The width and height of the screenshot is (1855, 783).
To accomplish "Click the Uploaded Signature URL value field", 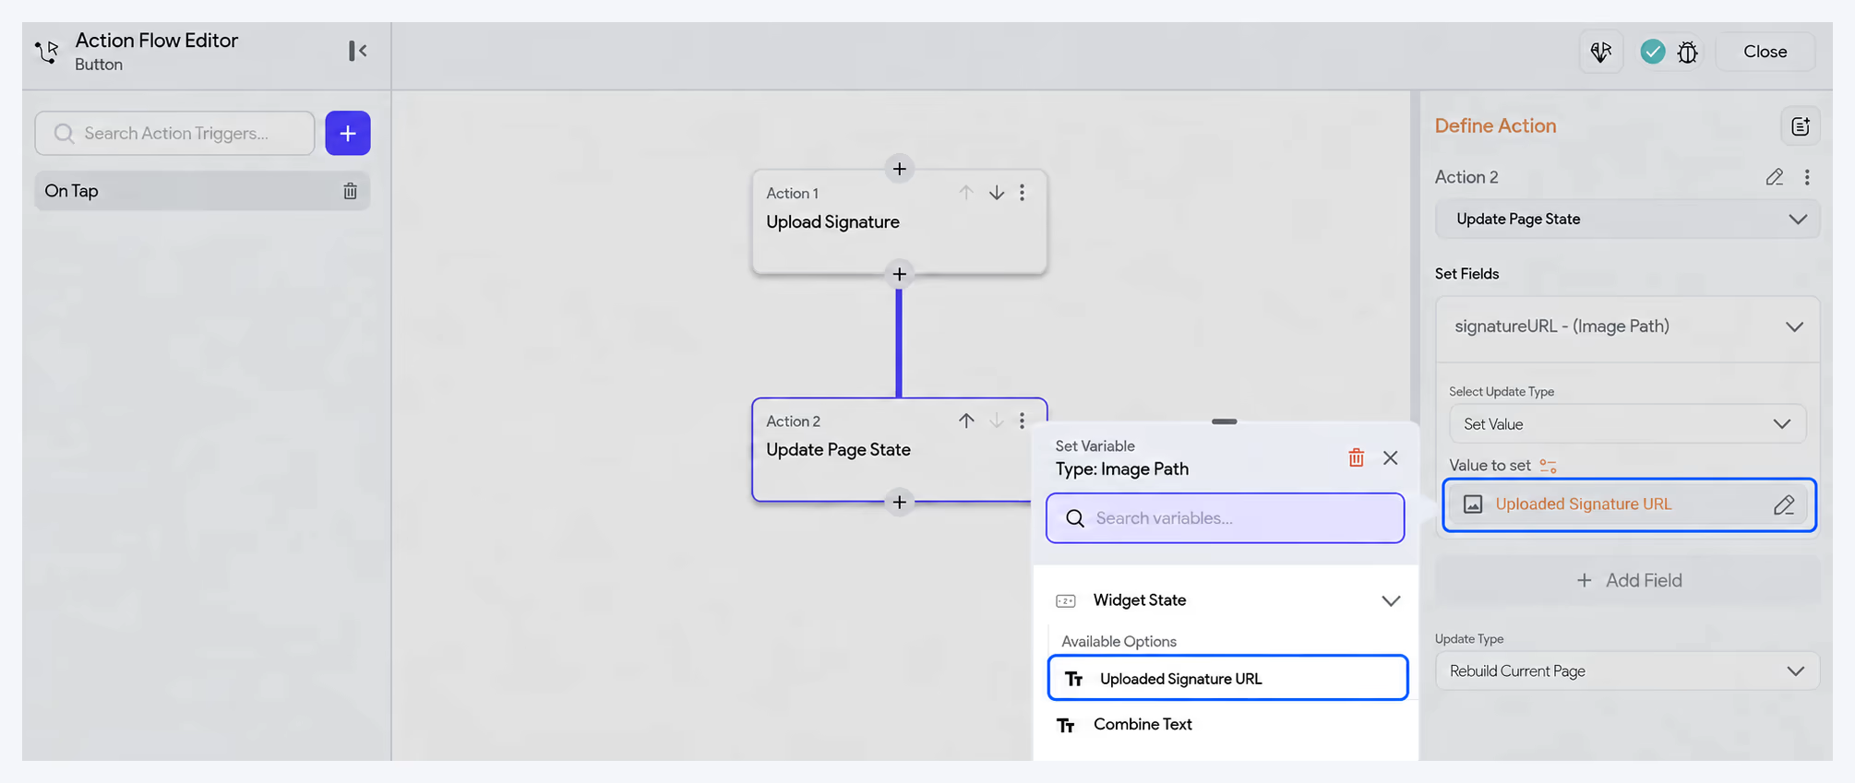I will tap(1629, 504).
